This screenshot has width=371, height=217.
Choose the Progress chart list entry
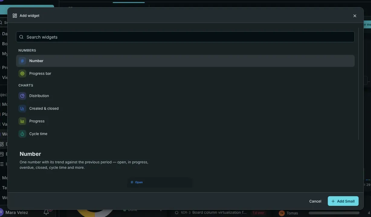tap(185, 121)
